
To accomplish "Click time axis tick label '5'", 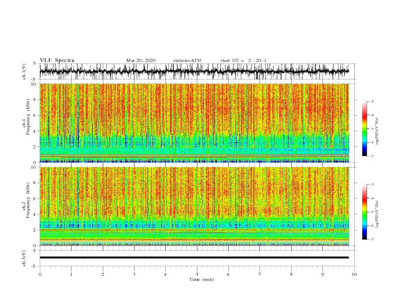I will (197, 274).
